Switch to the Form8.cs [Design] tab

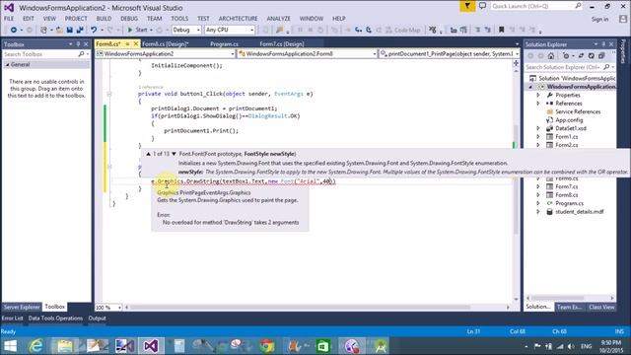(166, 43)
